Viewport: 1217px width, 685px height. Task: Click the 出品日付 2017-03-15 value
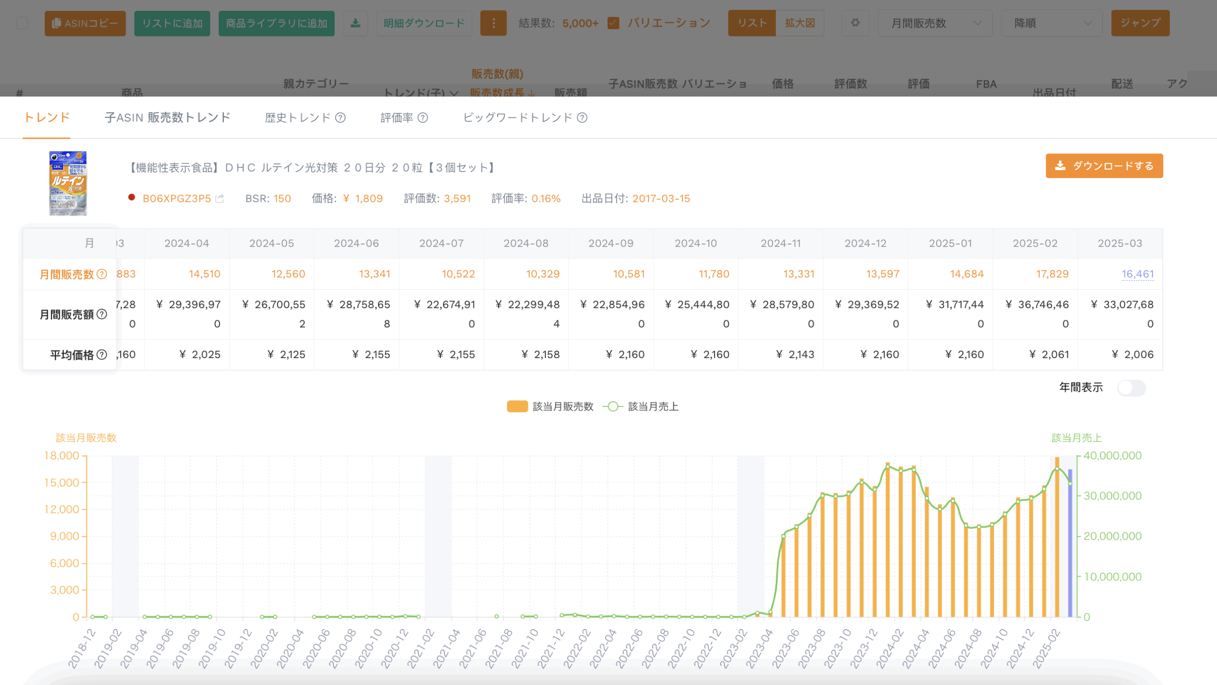tap(661, 199)
